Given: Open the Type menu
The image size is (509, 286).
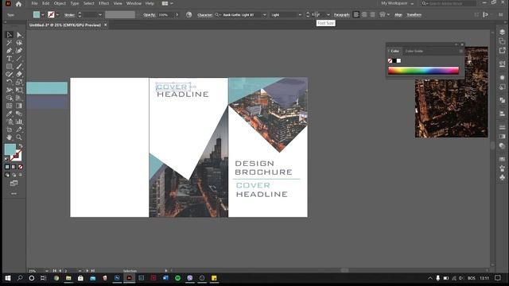Looking at the screenshot, I should tap(74, 3).
